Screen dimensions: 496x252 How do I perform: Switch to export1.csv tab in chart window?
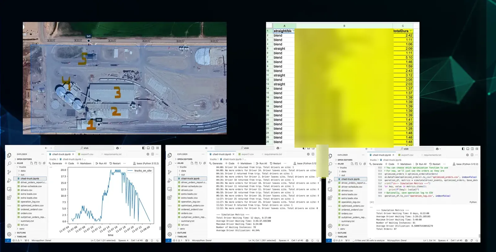pos(87,154)
